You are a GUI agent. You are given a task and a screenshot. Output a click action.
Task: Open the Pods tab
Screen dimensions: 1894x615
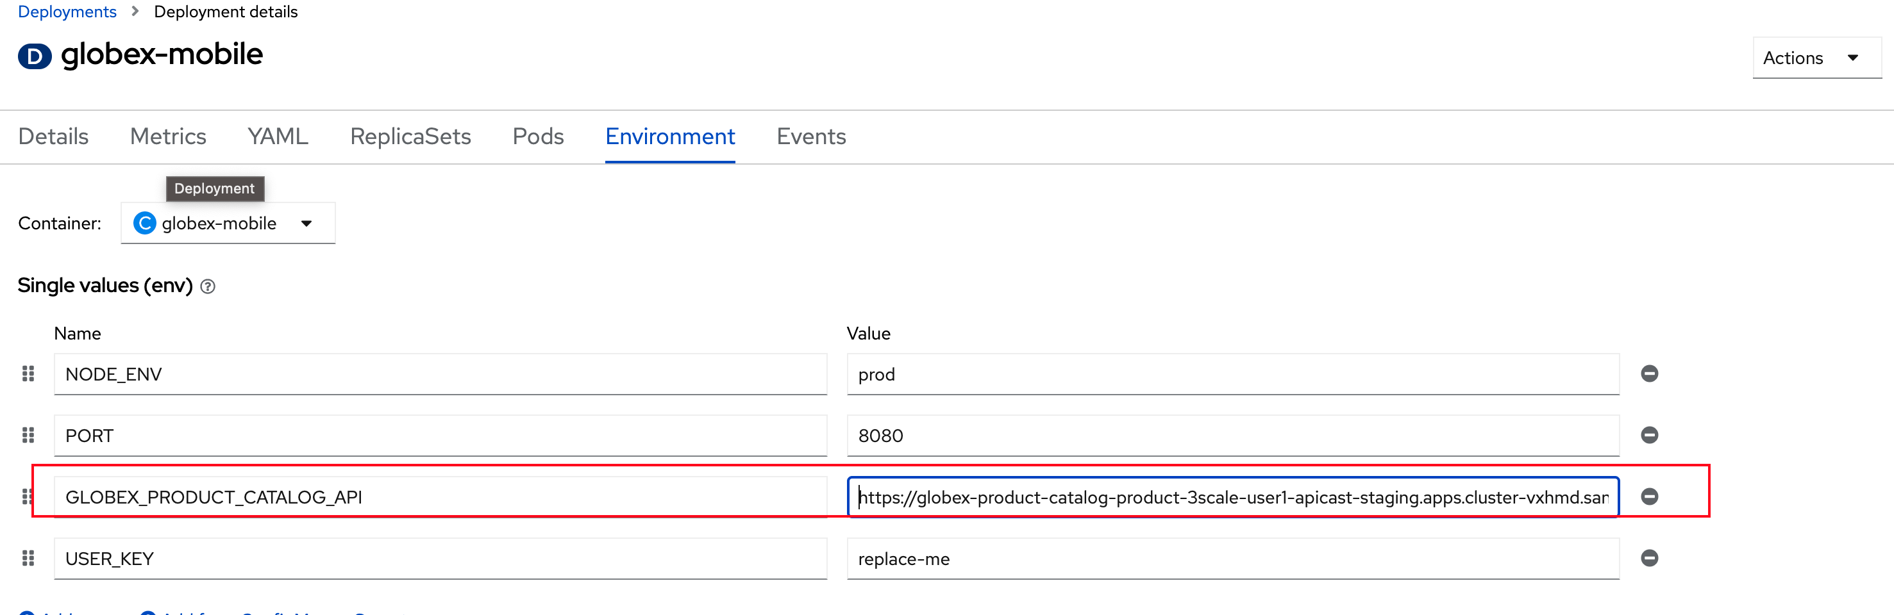coord(538,136)
